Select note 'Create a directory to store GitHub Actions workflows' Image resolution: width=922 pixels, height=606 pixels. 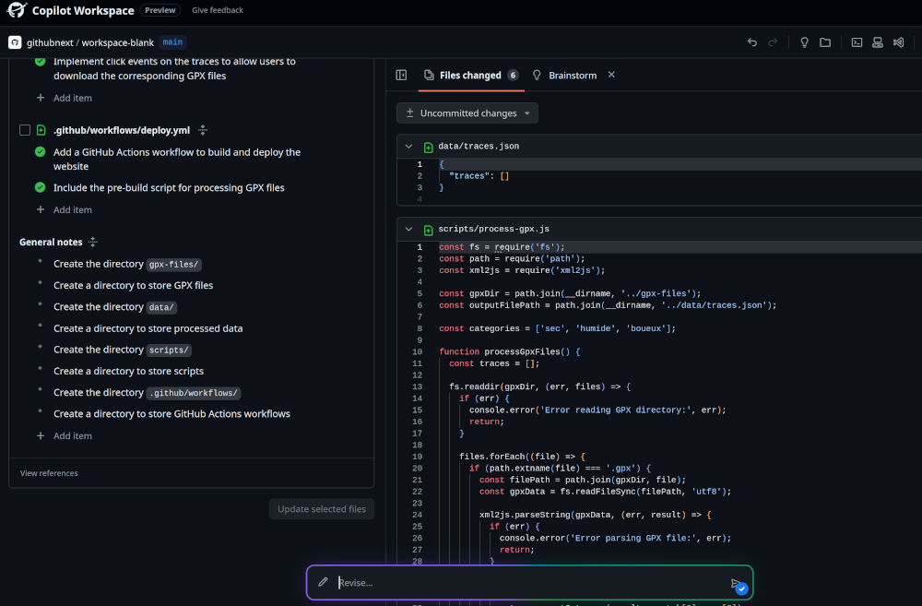[171, 414]
